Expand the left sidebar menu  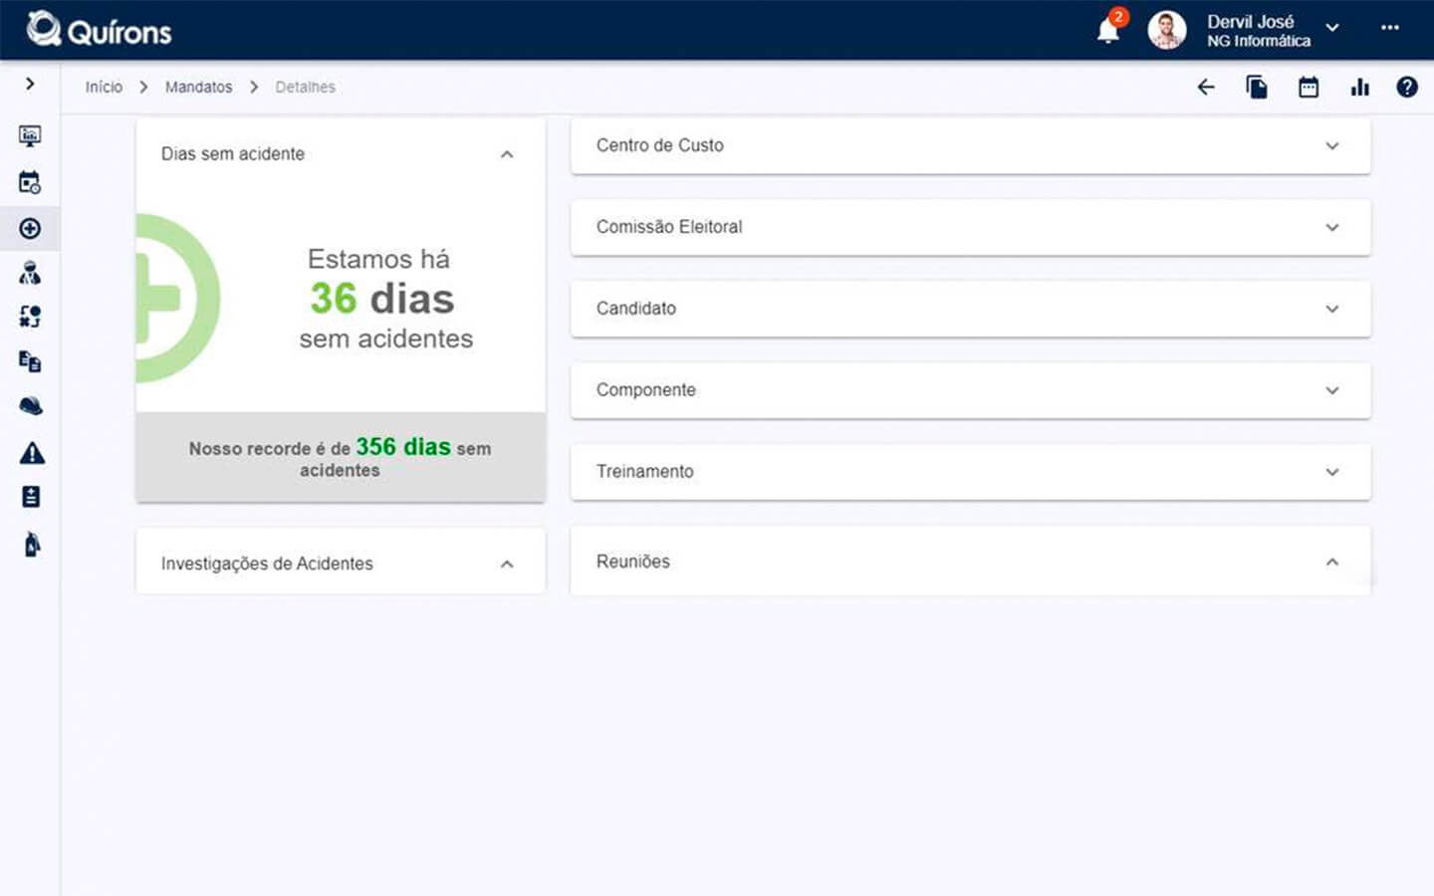tap(30, 84)
